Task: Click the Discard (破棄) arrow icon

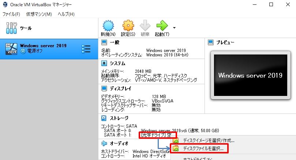Action: (145, 26)
